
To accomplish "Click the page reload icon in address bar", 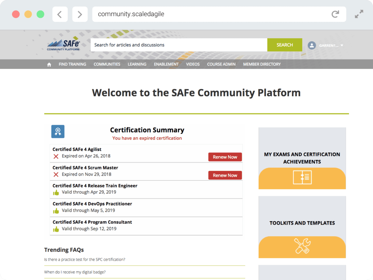I will tap(335, 14).
